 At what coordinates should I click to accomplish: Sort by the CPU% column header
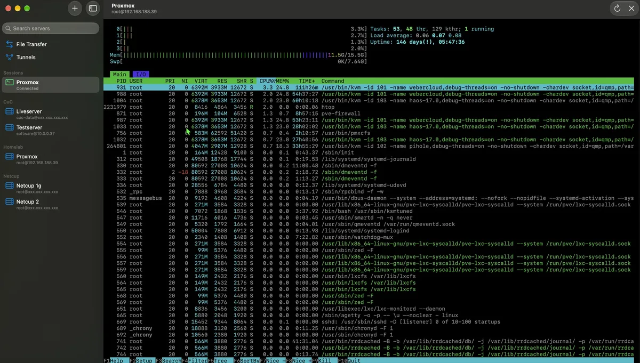point(267,81)
